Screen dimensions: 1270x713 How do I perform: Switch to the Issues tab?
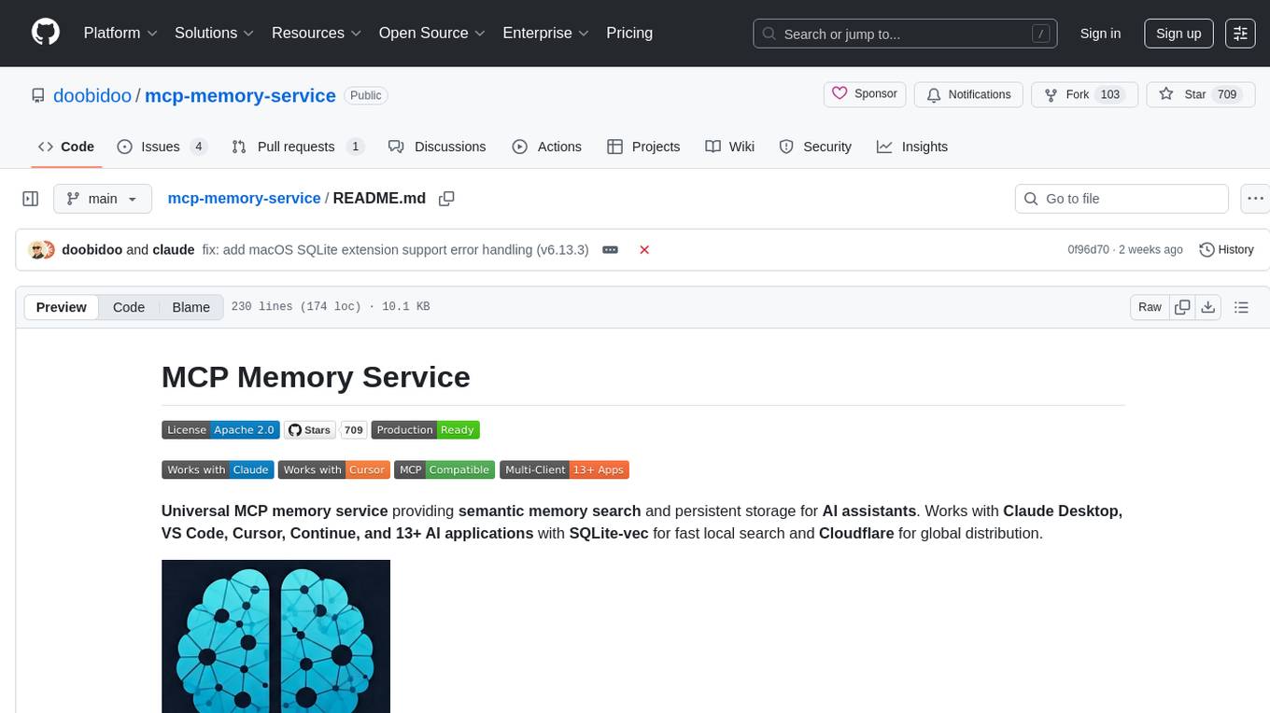[x=162, y=147]
